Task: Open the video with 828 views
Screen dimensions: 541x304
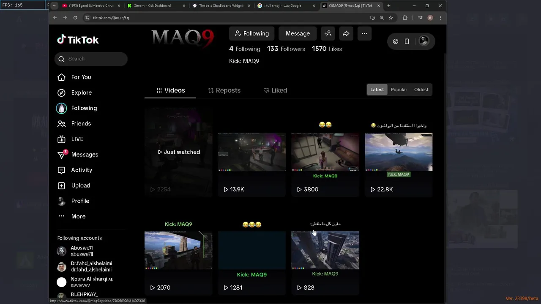Action: 325,250
